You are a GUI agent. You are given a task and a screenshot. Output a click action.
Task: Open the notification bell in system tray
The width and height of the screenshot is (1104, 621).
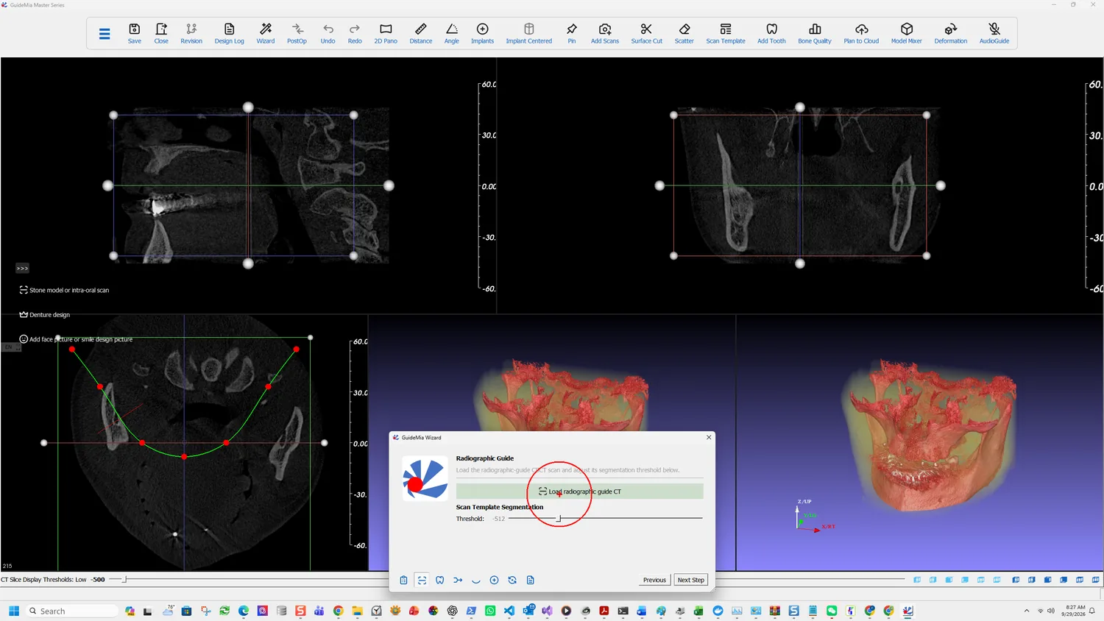click(x=1092, y=611)
